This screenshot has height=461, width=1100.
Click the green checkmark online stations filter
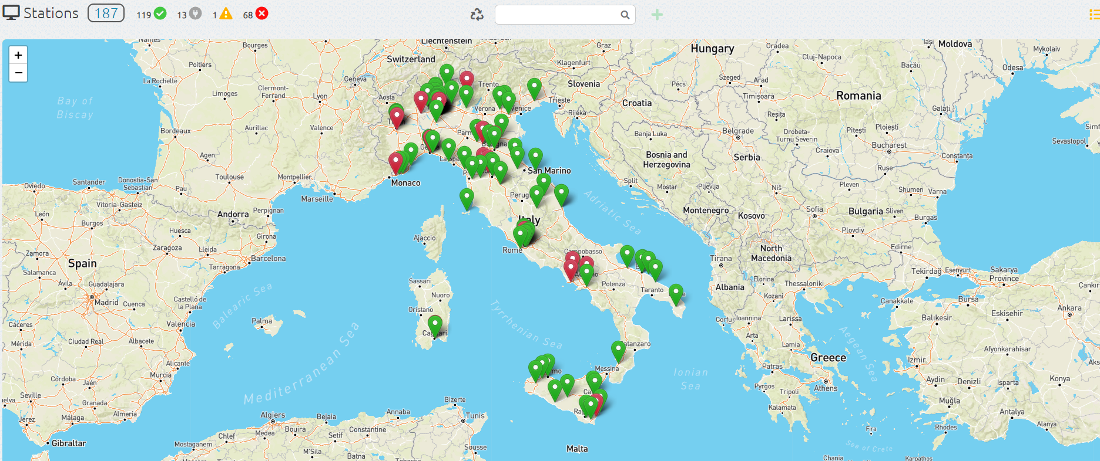160,13
